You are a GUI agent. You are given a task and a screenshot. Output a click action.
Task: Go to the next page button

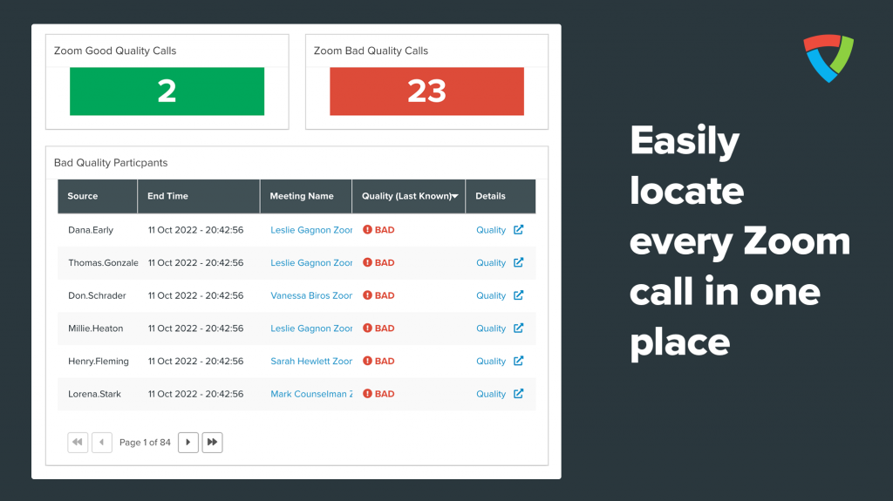pyautogui.click(x=188, y=443)
